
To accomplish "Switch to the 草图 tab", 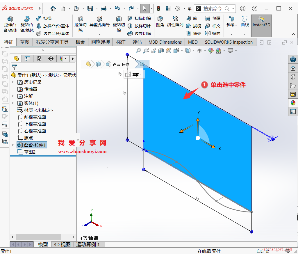I will coord(25,42).
